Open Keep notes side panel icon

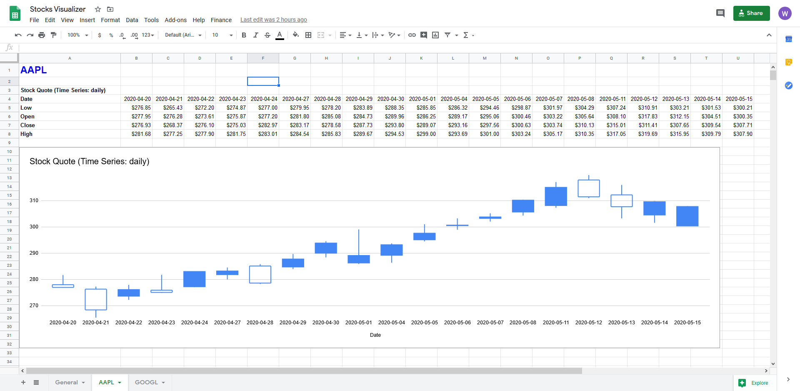coord(788,62)
